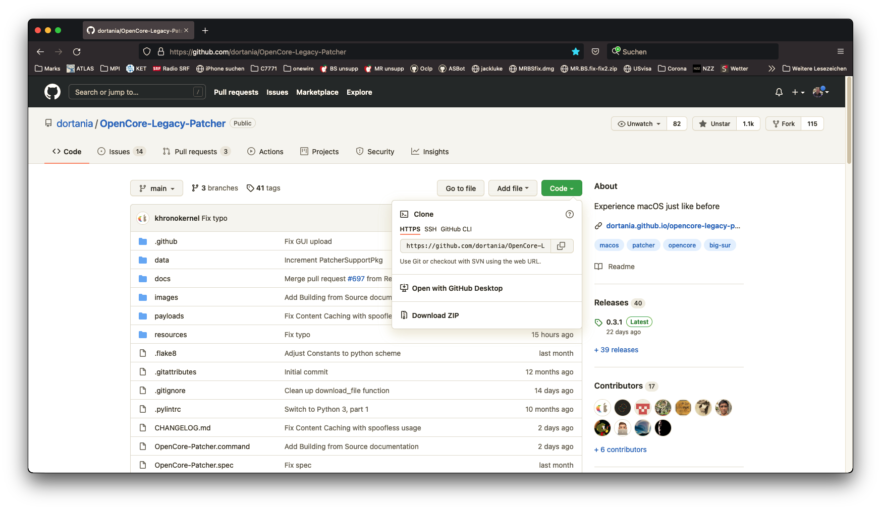Open the Pull requests repository tab
The image size is (881, 510).
click(196, 152)
